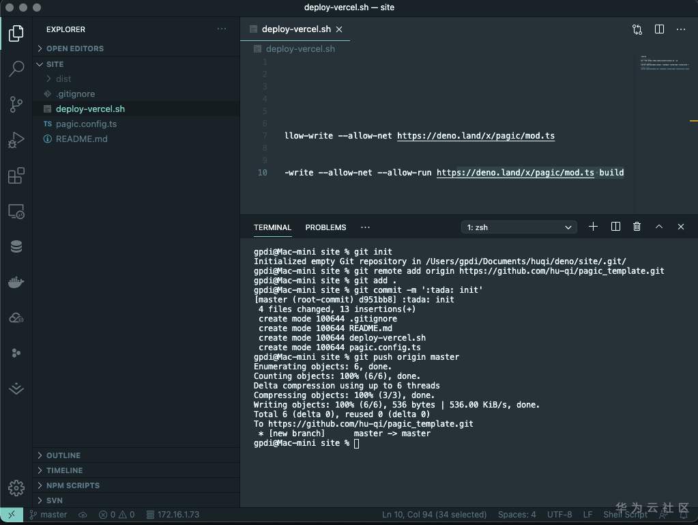Expand the Timeline section
This screenshot has height=525, width=698.
coord(136,470)
